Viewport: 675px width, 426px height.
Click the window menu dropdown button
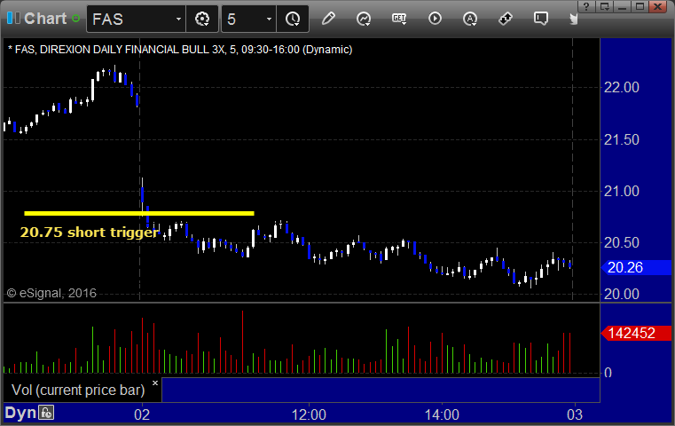coord(604,6)
